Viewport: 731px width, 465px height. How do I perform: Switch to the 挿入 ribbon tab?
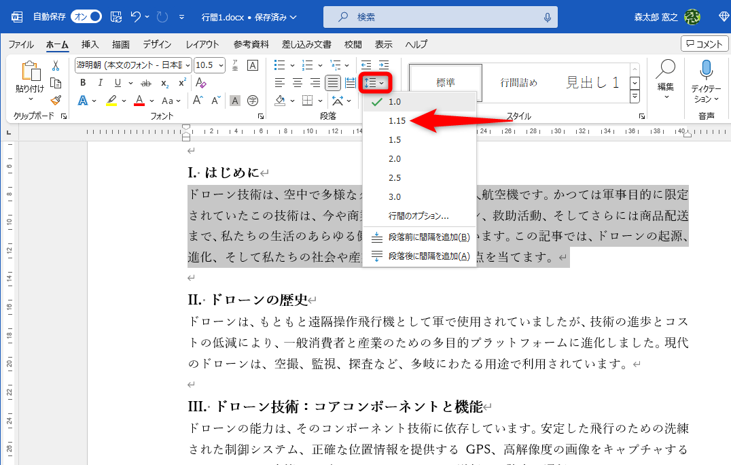click(89, 44)
